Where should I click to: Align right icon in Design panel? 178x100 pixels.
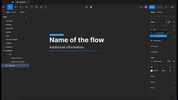pyautogui.click(x=159, y=16)
